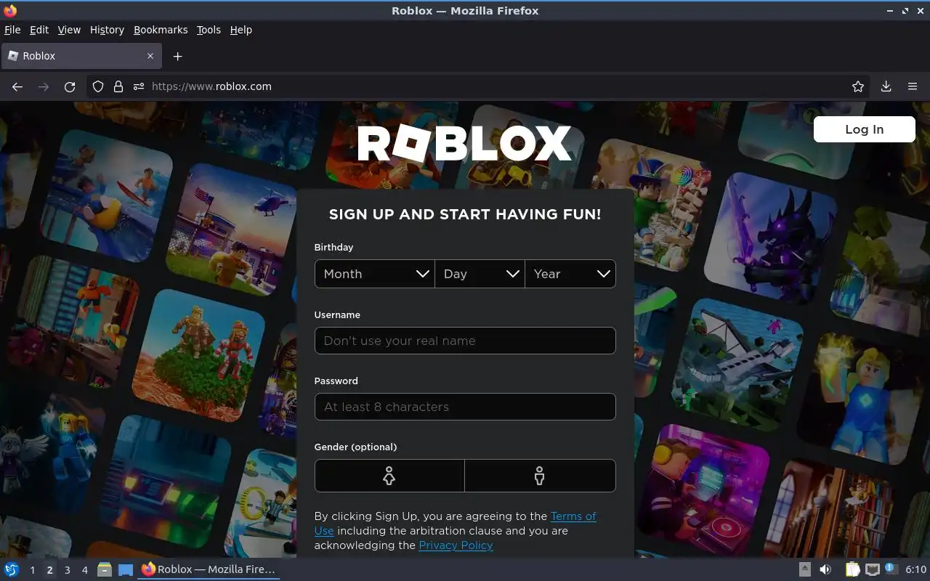Switch to workspace 1 in the taskbar

[x=32, y=570]
